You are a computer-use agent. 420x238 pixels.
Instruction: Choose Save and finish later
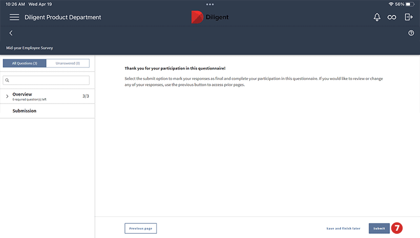click(x=343, y=228)
